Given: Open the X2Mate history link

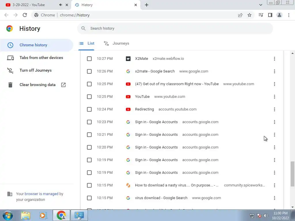Looking at the screenshot, I should tap(141, 59).
